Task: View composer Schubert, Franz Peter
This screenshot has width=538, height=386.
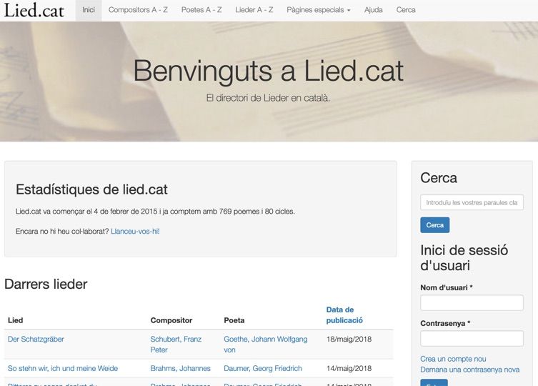Action: [x=176, y=344]
